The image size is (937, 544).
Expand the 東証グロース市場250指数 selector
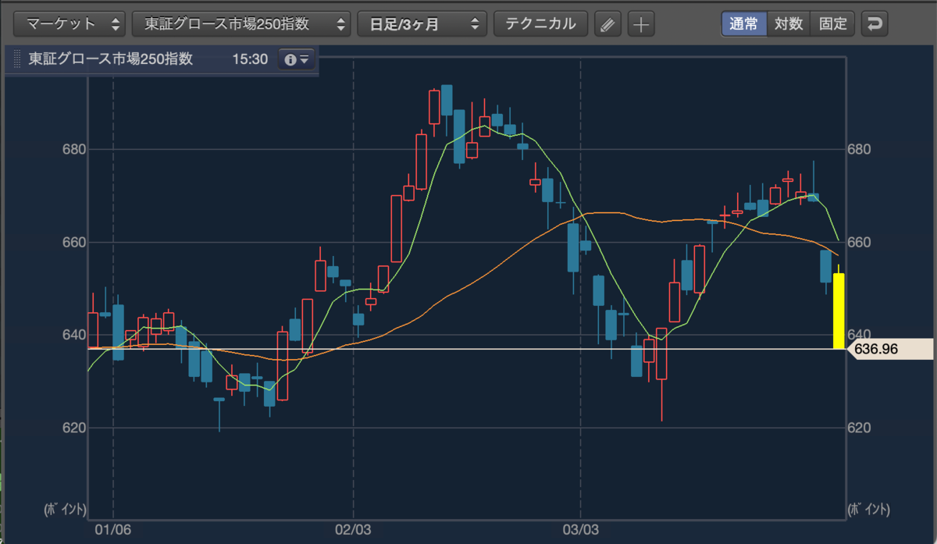(x=241, y=24)
